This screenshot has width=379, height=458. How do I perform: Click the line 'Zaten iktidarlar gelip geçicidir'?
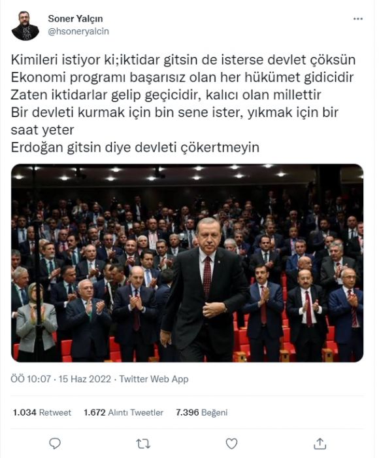coord(166,95)
